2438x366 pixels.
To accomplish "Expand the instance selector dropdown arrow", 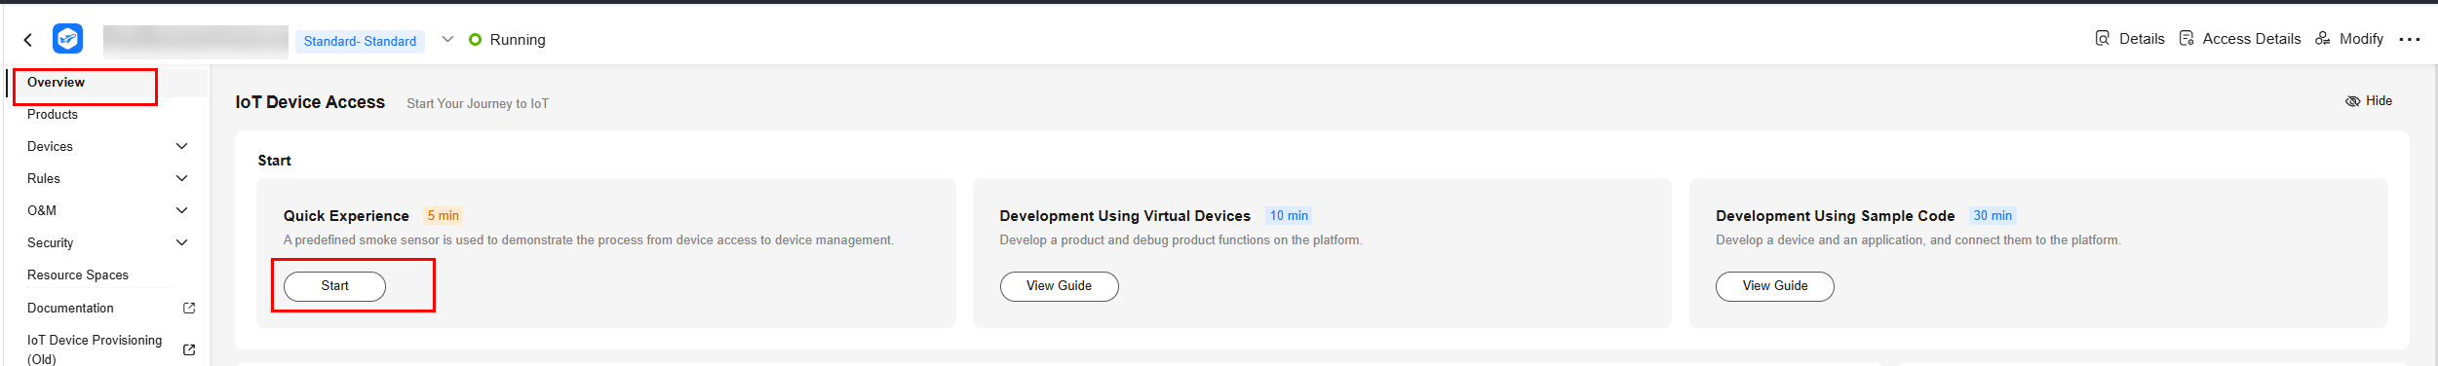I will [x=447, y=40].
